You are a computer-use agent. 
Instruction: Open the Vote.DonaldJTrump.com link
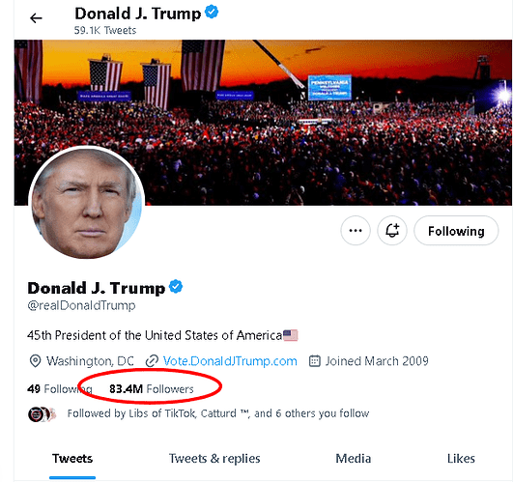click(x=230, y=361)
